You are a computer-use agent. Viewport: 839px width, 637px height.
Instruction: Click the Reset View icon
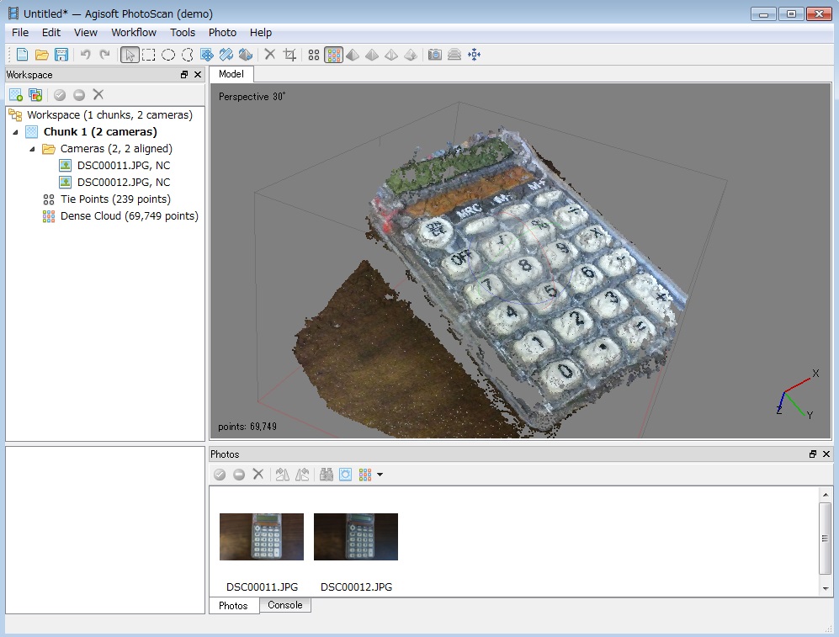(x=474, y=55)
